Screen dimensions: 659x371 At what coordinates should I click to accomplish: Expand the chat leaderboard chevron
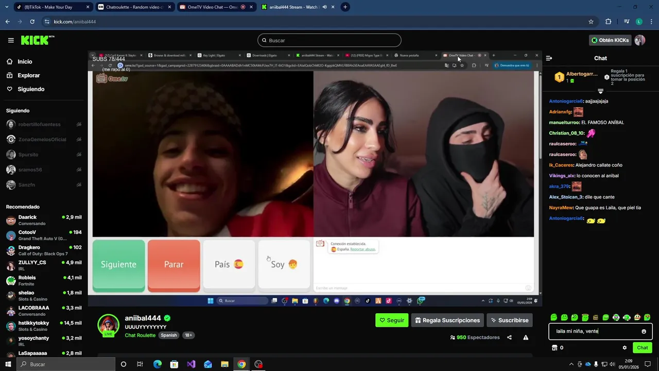click(600, 91)
